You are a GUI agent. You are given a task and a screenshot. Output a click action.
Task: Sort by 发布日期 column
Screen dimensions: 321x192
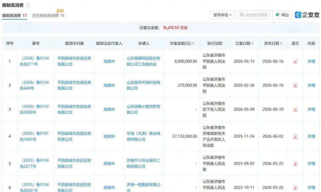281,43
